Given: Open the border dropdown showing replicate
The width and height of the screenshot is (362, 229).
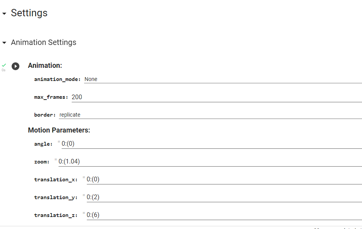Looking at the screenshot, I should tap(210, 115).
